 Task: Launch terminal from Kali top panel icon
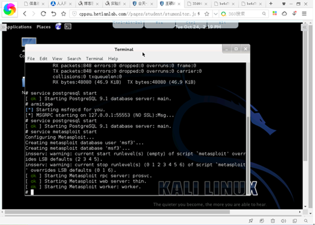pyautogui.click(x=68, y=26)
